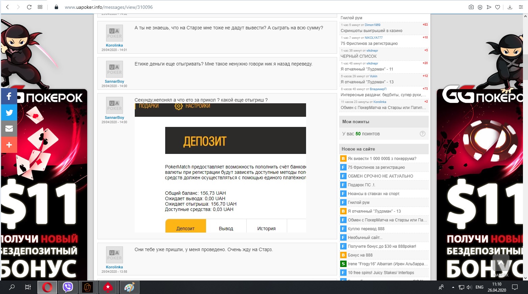Share on Twitter via side button

pyautogui.click(x=9, y=112)
